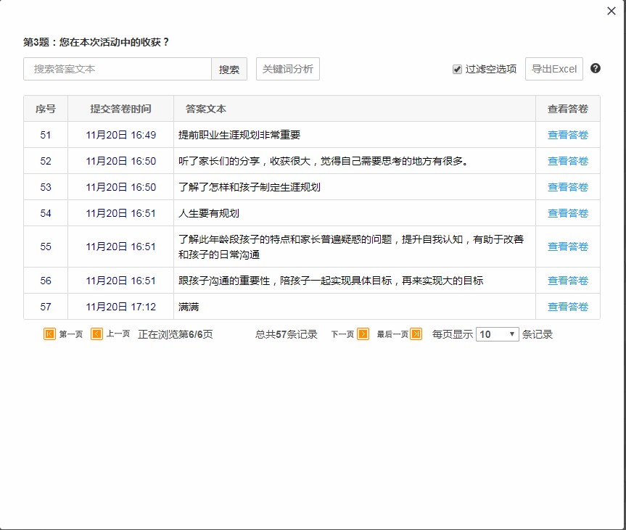
Task: Select the 过滤空选项 label text
Action: (x=490, y=69)
